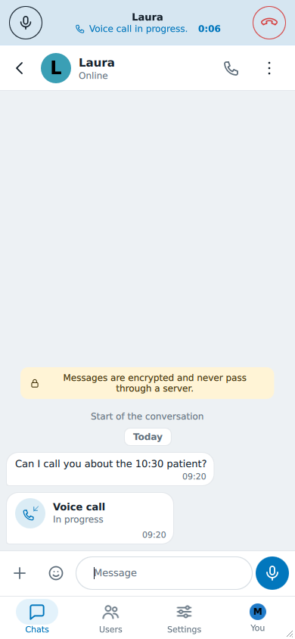Open the You profile tab
295x639 pixels.
click(x=258, y=619)
